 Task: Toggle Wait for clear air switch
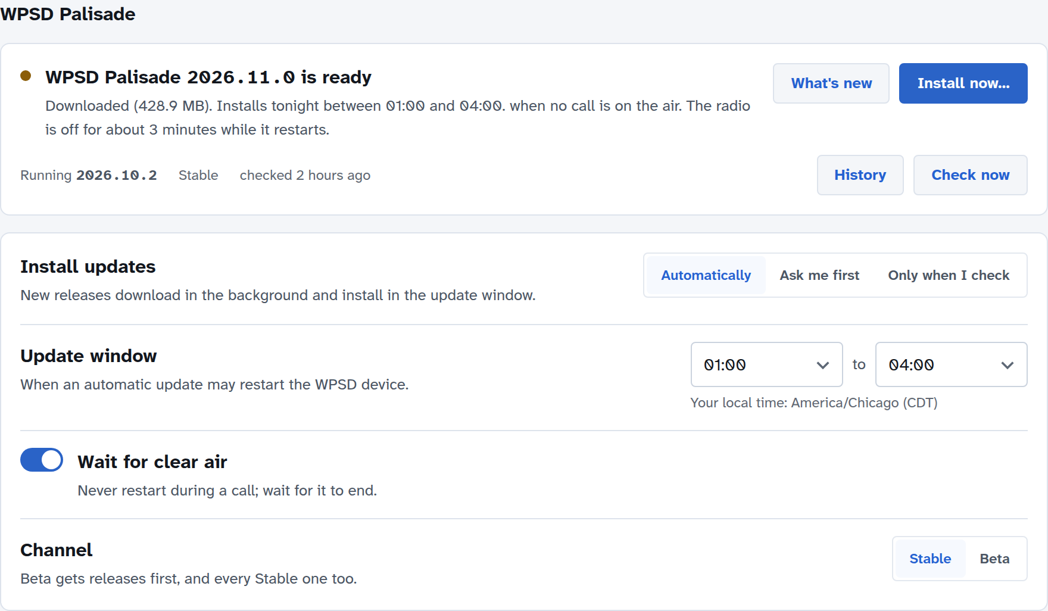coord(42,460)
